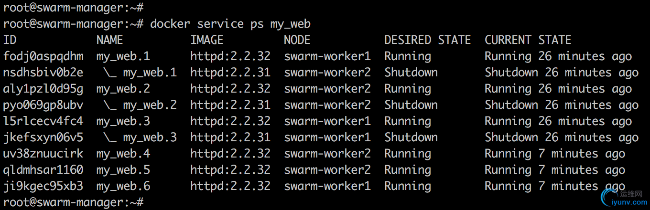Click the NAME column header
This screenshot has height=210, width=650.
pos(110,40)
